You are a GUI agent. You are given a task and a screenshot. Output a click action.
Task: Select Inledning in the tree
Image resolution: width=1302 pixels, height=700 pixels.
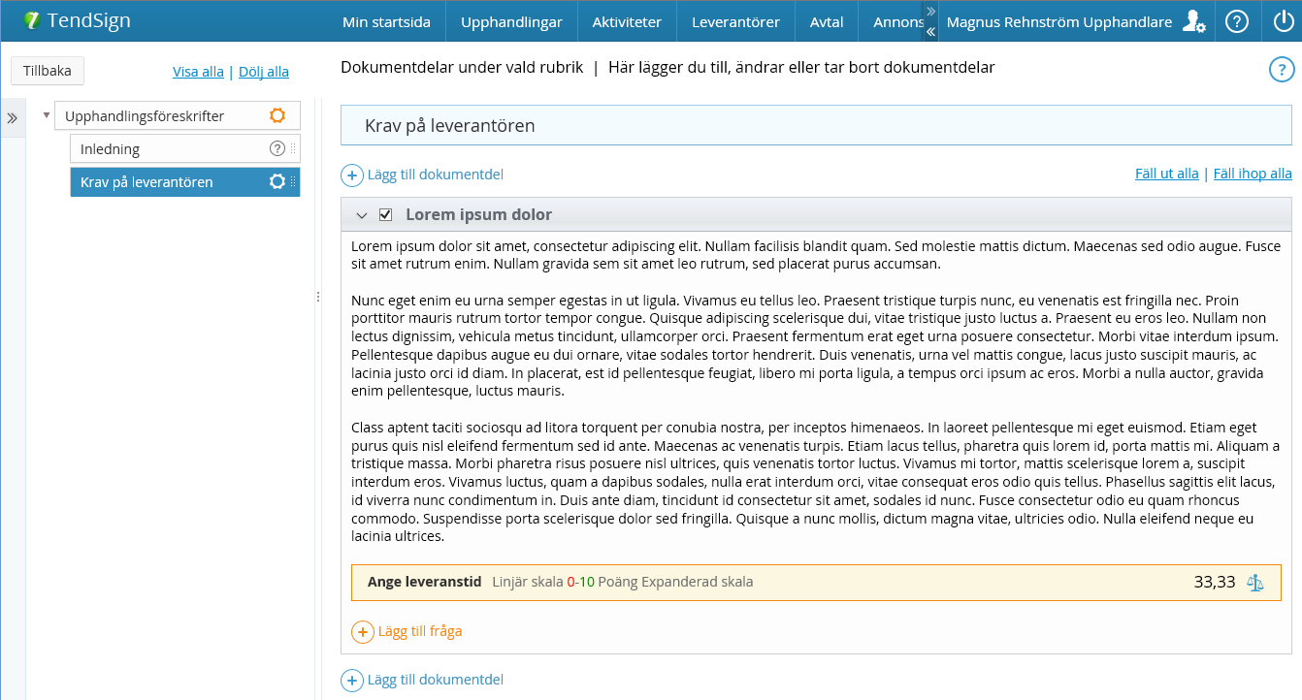coord(184,148)
